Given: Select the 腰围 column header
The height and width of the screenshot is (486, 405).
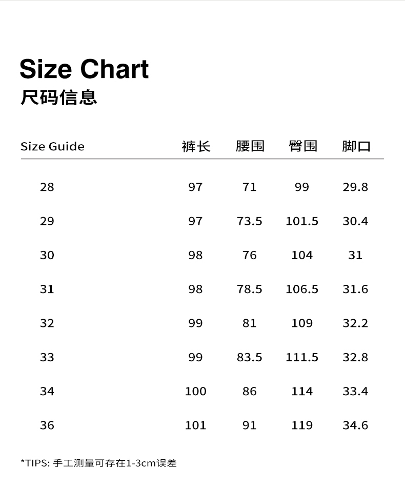Looking at the screenshot, I should (250, 146).
